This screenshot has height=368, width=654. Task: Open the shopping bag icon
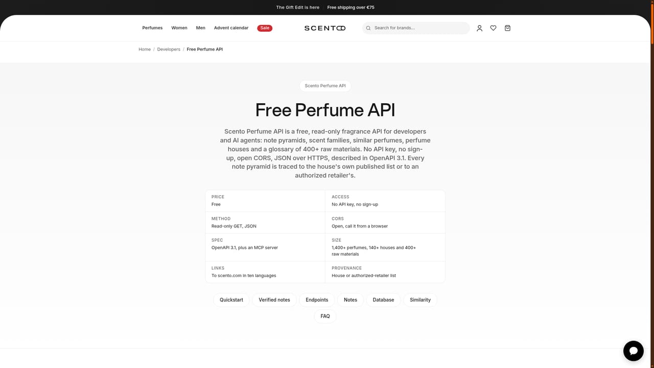[507, 28]
